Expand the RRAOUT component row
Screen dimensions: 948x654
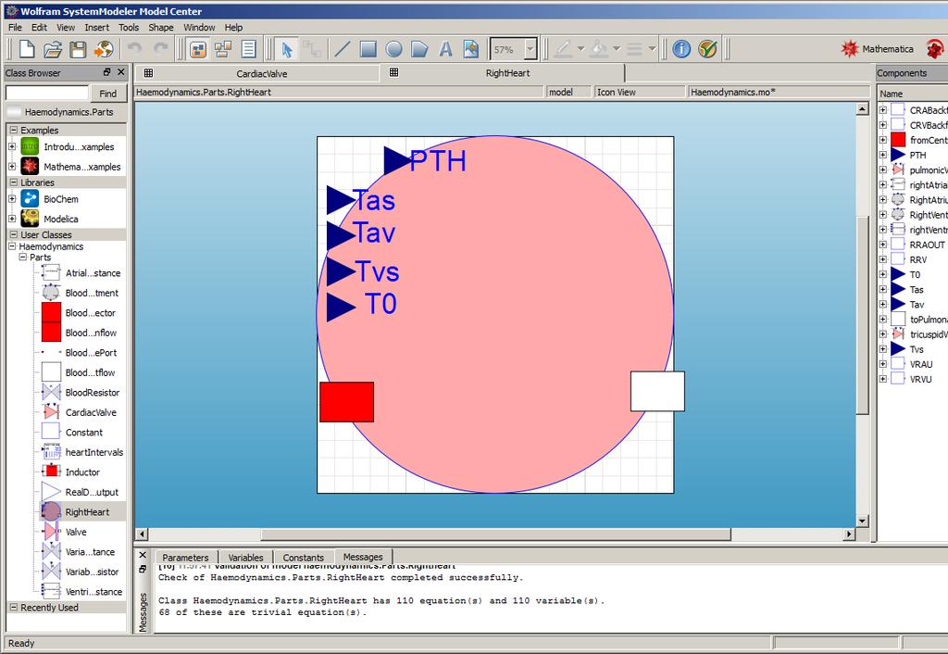pos(882,245)
